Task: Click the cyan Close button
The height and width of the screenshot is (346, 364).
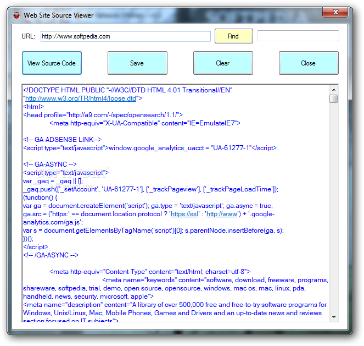Action: tap(309, 63)
